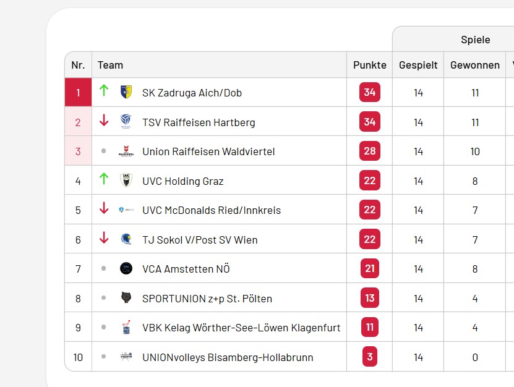Viewport: 514px width, 387px height.
Task: Open UNIONvolleys Bisamberg-Hollabrunn team name
Action: pos(228,357)
